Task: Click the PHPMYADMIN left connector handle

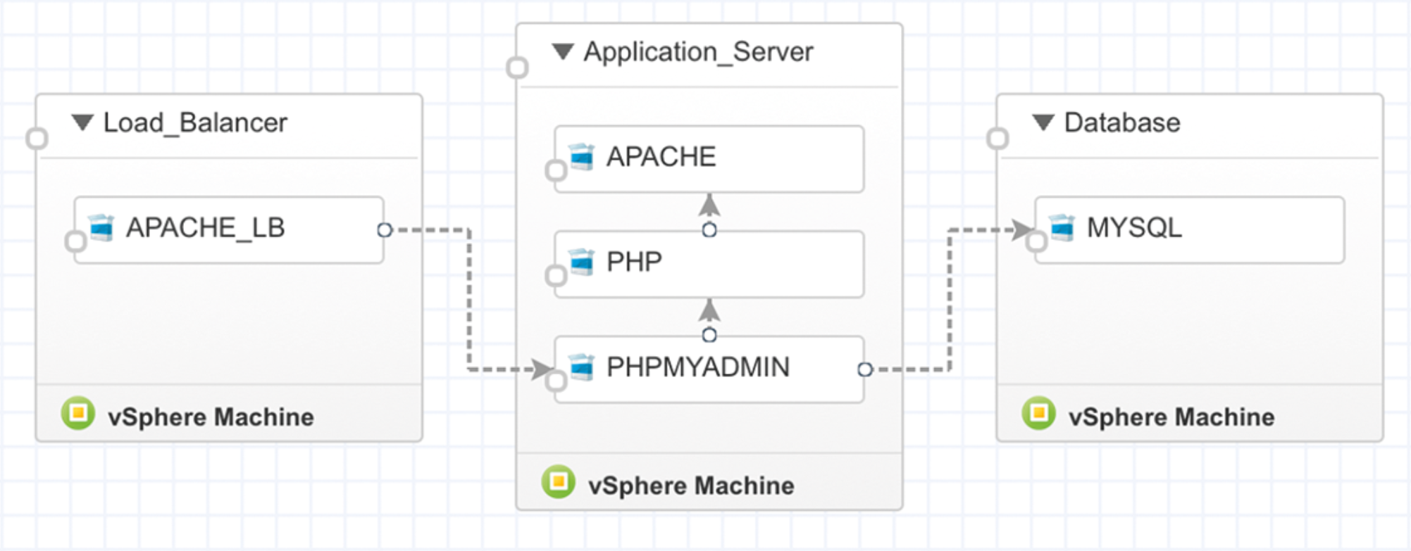Action: [556, 381]
